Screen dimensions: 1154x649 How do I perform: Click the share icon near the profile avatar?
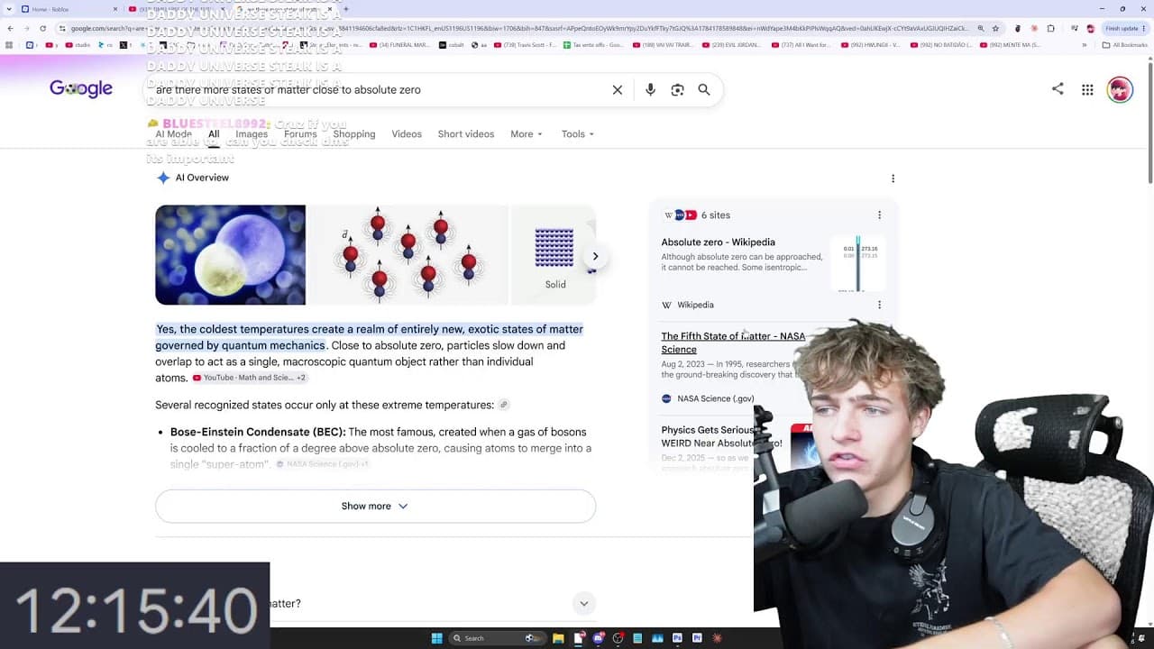coord(1058,88)
